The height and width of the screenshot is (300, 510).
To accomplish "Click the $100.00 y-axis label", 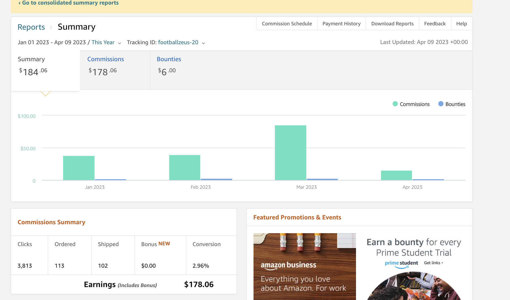I will (26, 116).
